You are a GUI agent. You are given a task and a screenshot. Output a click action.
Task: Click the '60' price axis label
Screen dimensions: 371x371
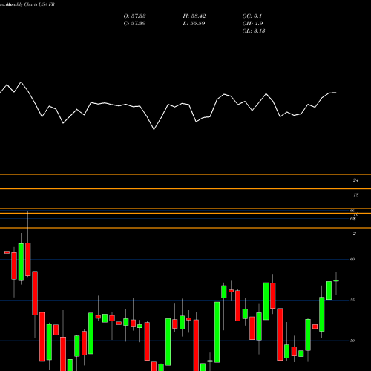[352, 259]
